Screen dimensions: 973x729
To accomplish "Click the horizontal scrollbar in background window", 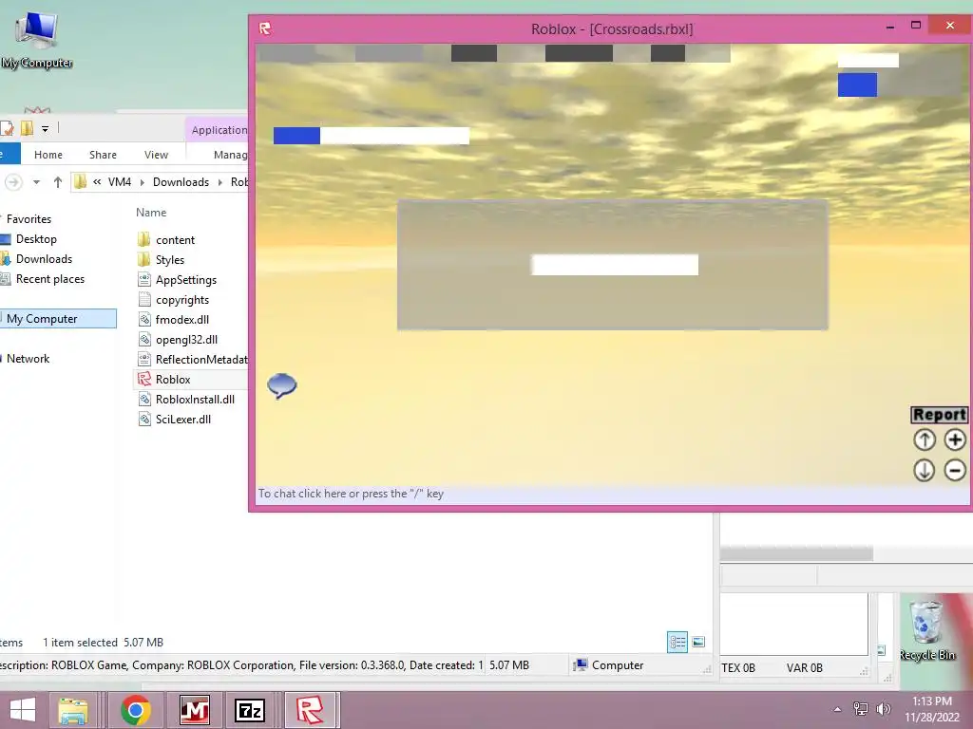I will [796, 553].
